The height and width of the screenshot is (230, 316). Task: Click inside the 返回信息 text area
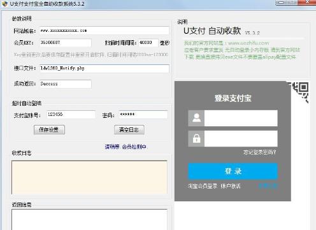[x=89, y=220]
